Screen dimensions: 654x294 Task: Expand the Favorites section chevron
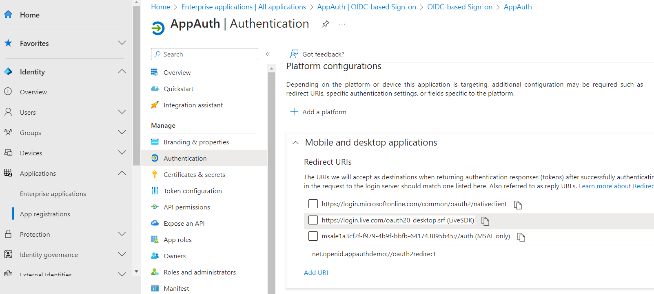(122, 43)
